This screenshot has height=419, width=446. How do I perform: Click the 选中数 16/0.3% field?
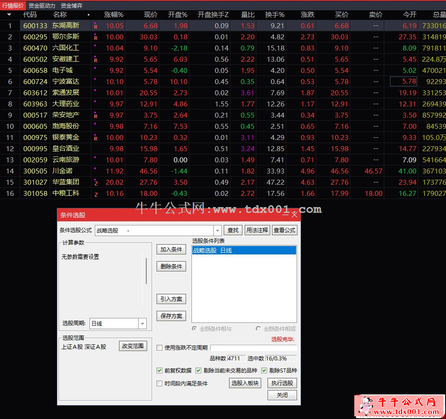click(281, 359)
